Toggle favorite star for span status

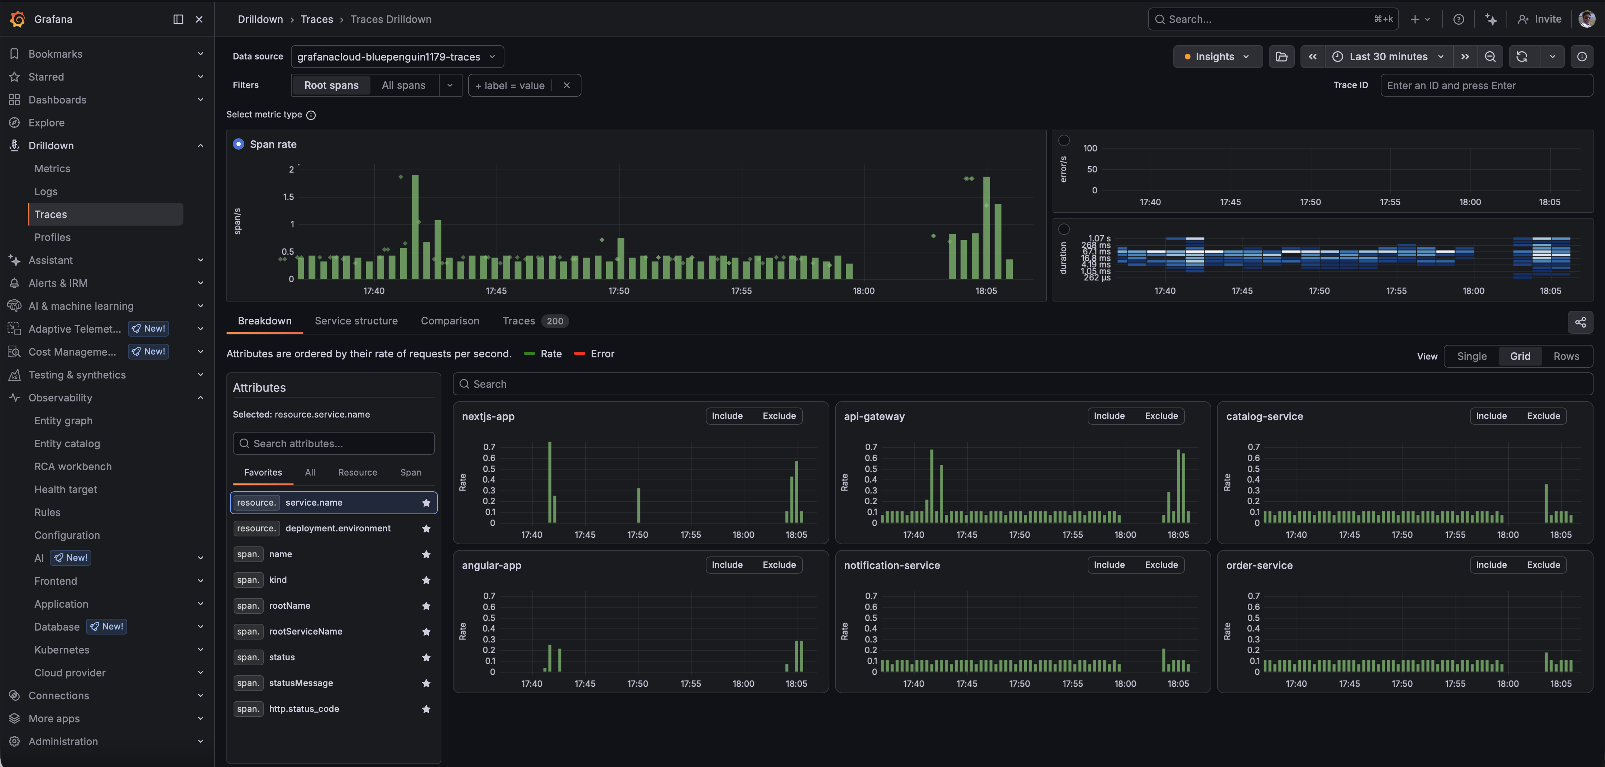coord(426,657)
